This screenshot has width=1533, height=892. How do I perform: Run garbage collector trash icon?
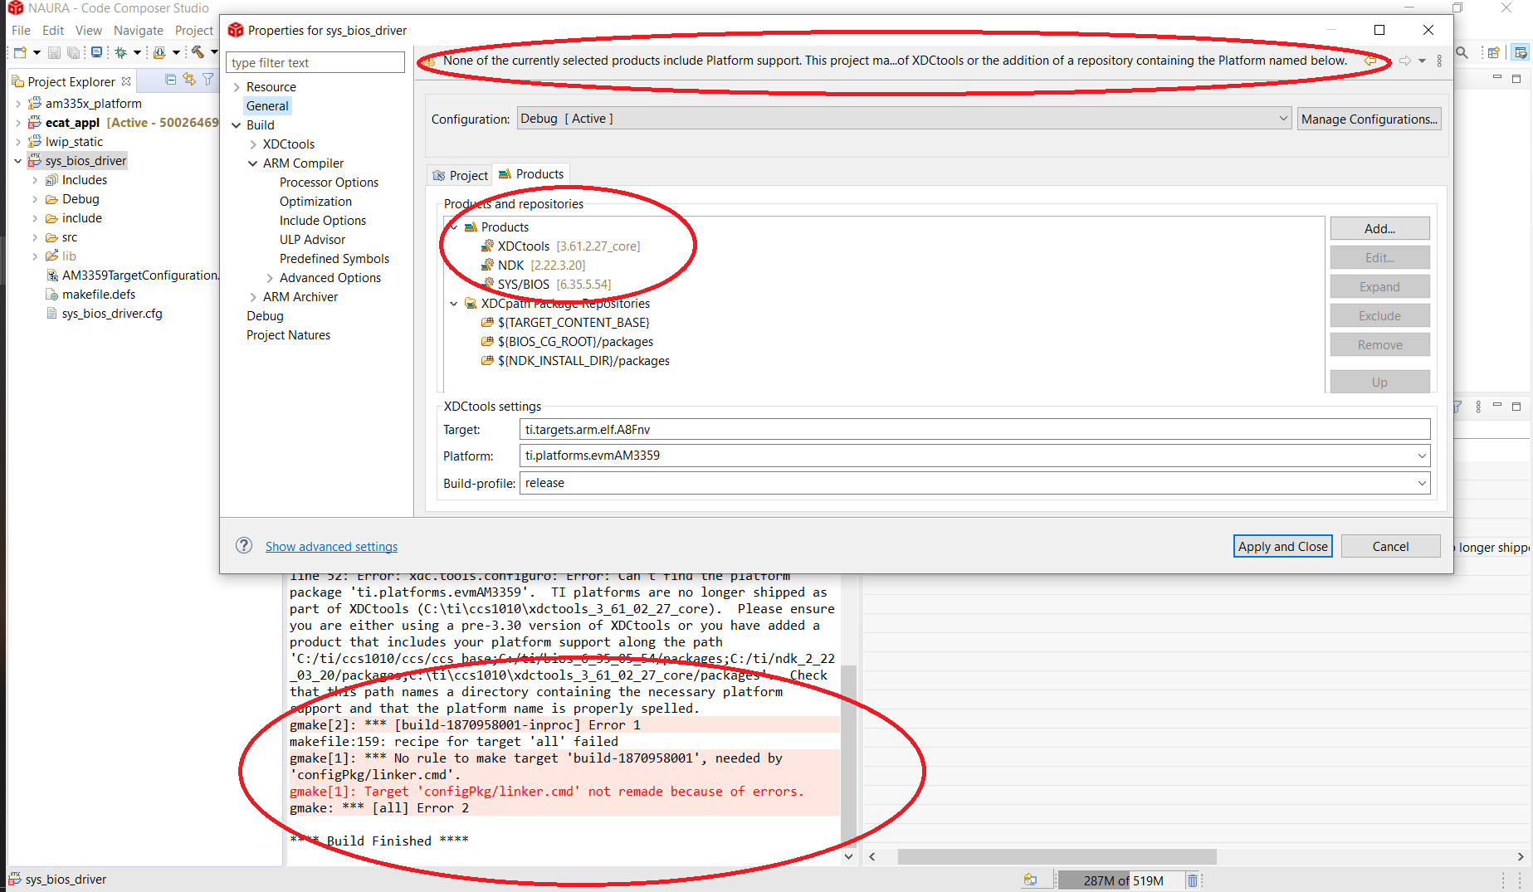(x=1193, y=880)
